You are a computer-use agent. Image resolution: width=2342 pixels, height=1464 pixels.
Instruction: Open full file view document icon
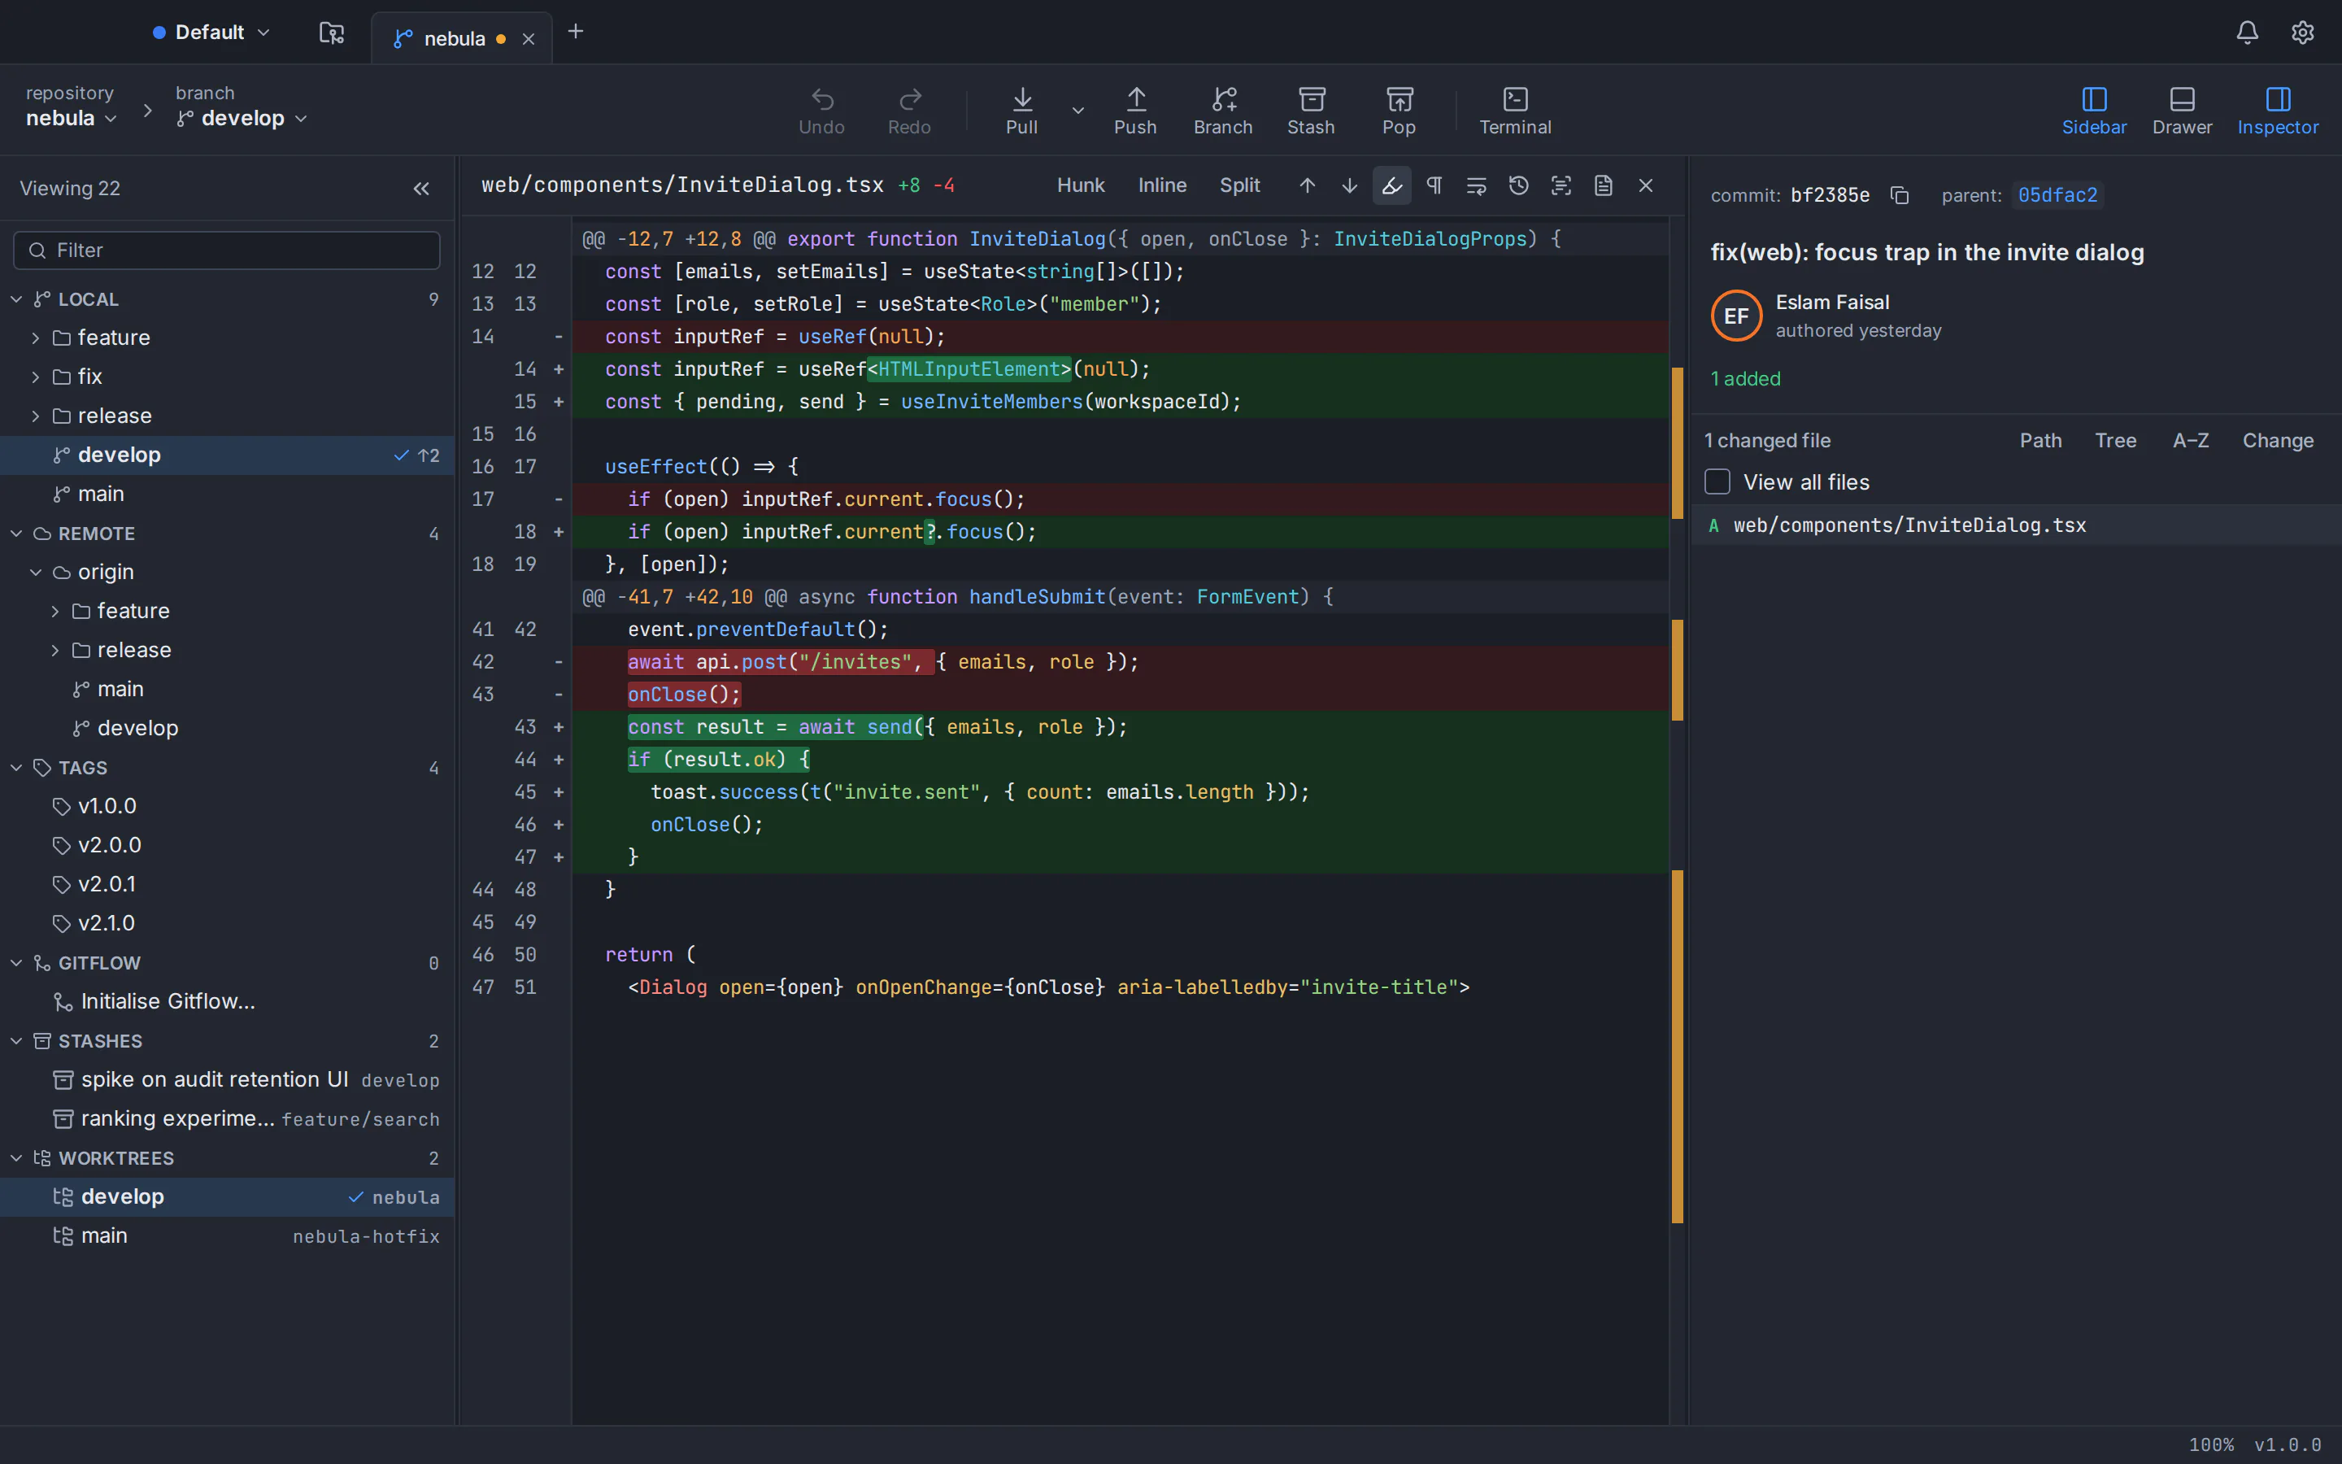[1604, 185]
